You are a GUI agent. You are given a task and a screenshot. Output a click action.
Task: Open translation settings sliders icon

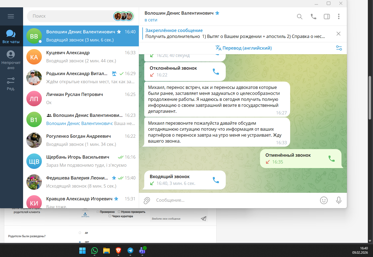point(339,48)
